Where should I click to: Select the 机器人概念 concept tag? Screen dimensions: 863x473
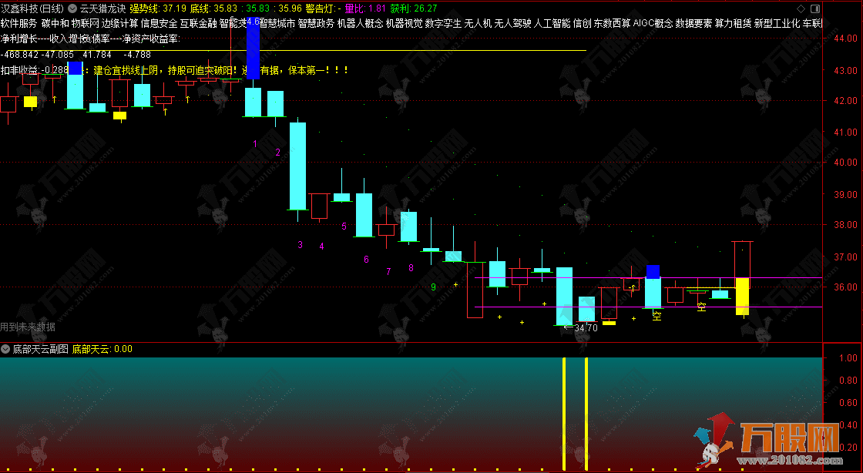(360, 23)
